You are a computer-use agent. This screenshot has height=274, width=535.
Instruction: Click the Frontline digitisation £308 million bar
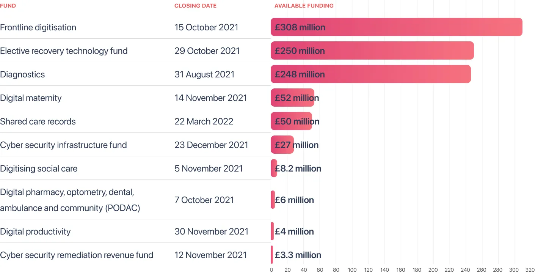point(397,27)
